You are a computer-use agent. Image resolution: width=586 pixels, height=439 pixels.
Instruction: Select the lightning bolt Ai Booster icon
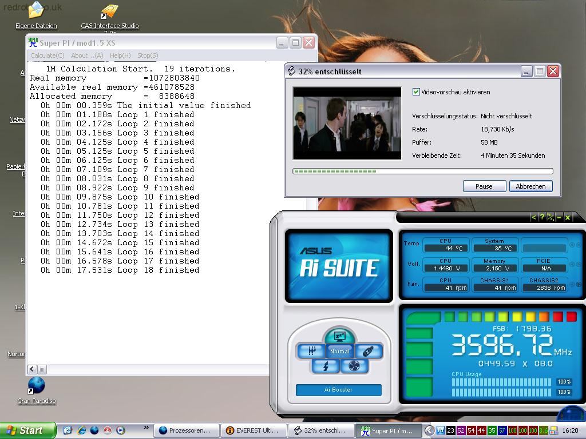(x=326, y=366)
